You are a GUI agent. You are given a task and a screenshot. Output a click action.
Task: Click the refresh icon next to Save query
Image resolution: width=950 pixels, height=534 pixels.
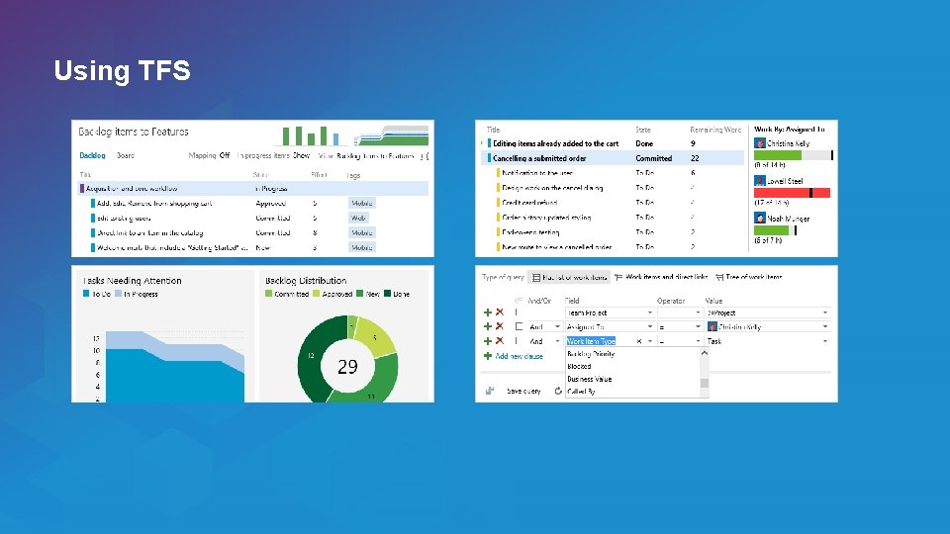(558, 392)
